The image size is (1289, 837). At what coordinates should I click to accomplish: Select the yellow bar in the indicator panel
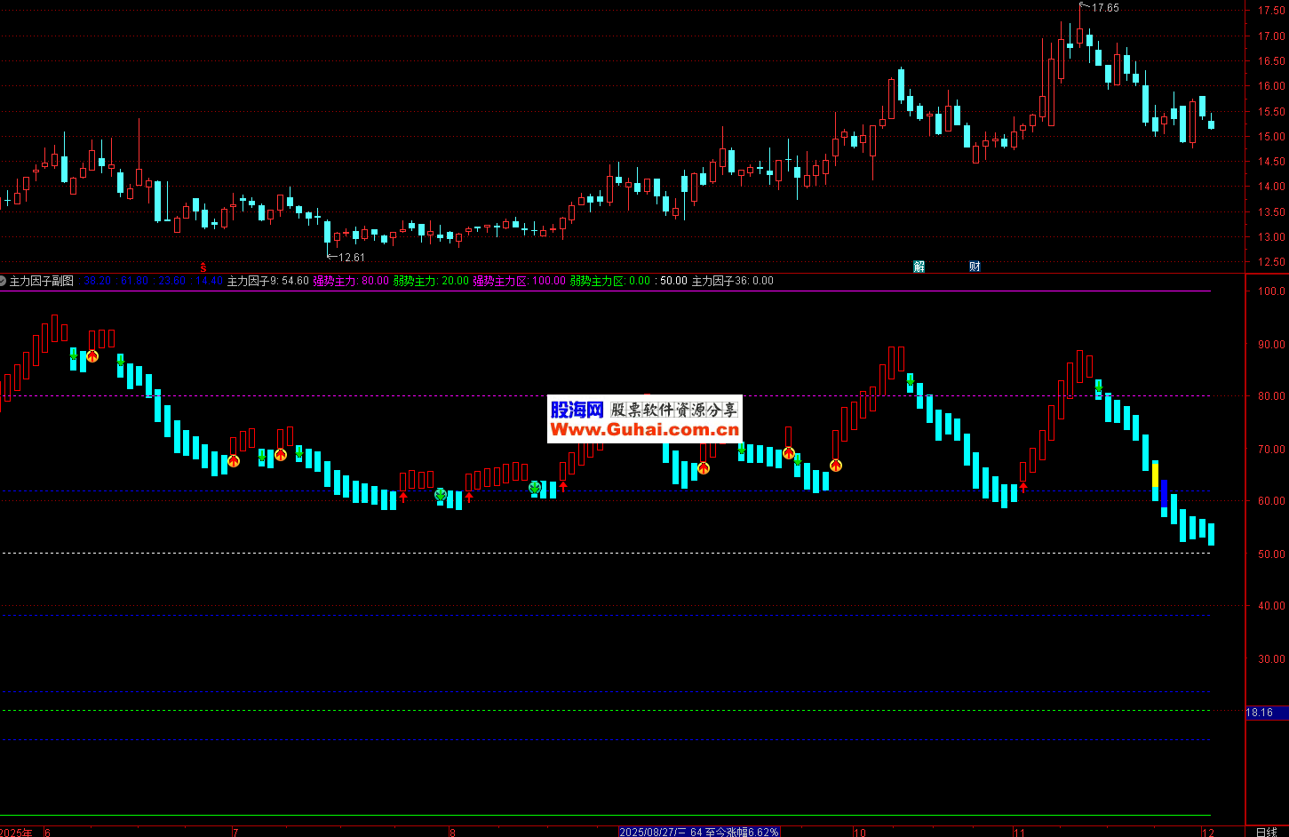pyautogui.click(x=1155, y=474)
